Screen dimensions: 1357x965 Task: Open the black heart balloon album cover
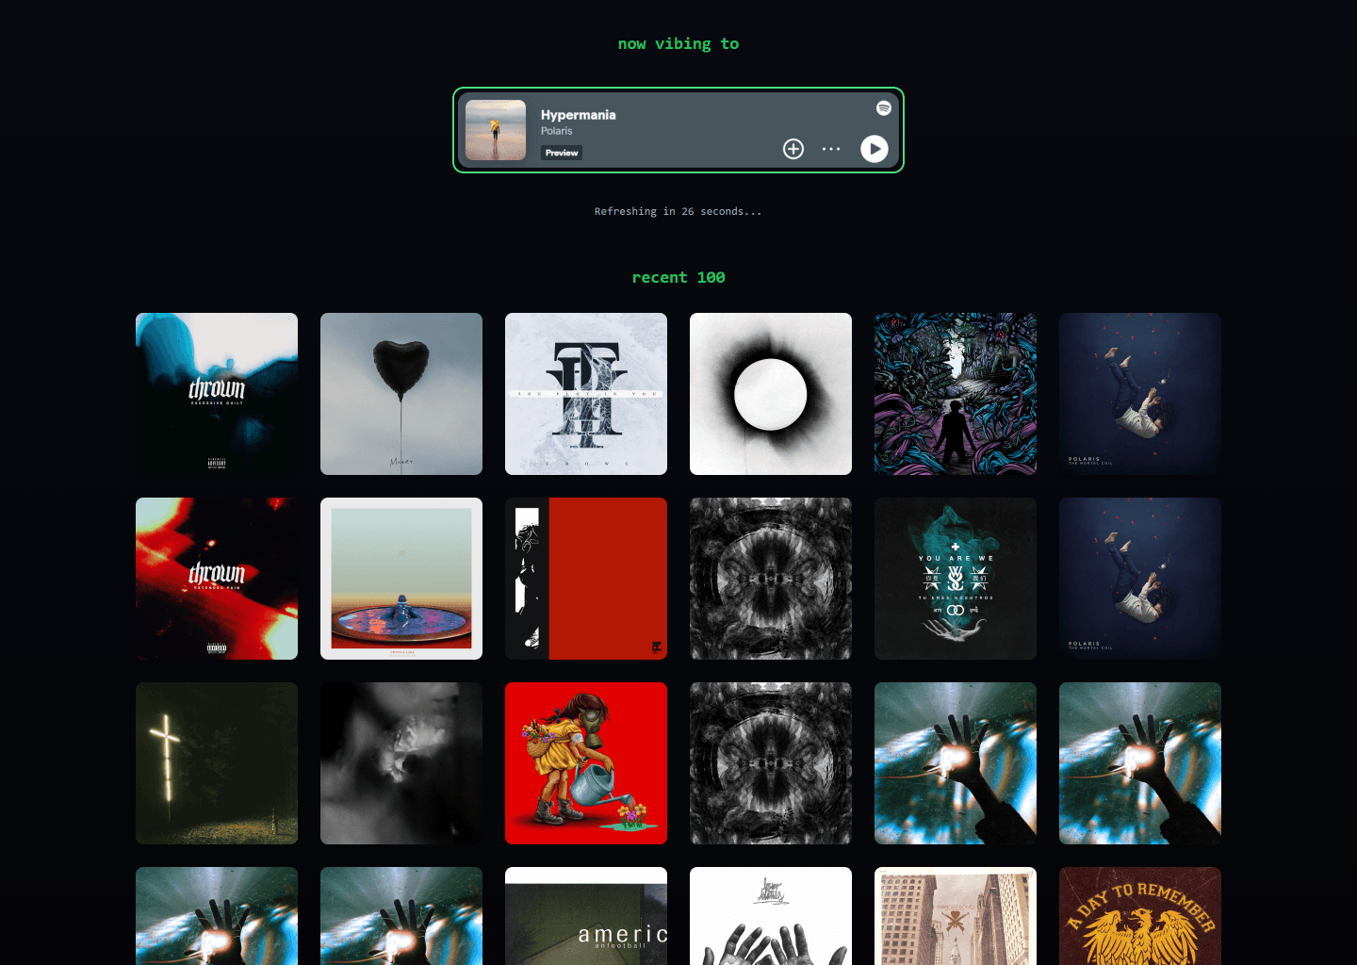(401, 394)
